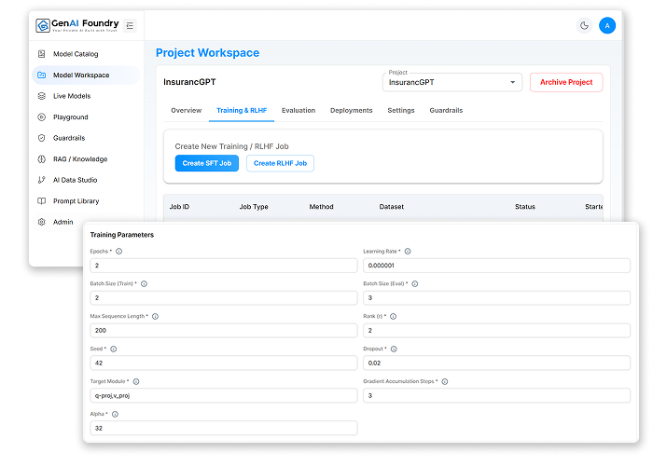Click the Learning Rate input field
Viewport: 653px width, 466px height.
495,266
